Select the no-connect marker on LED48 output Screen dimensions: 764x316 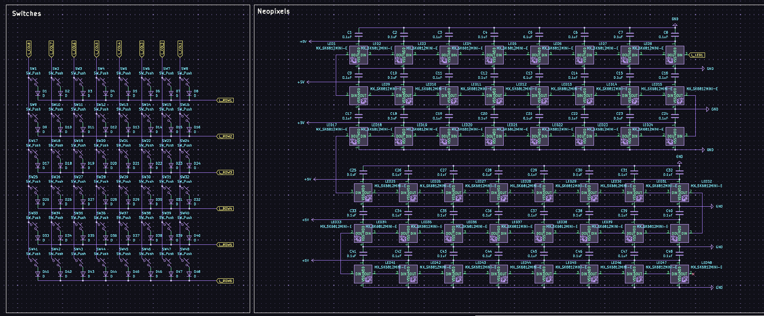[x=693, y=274]
